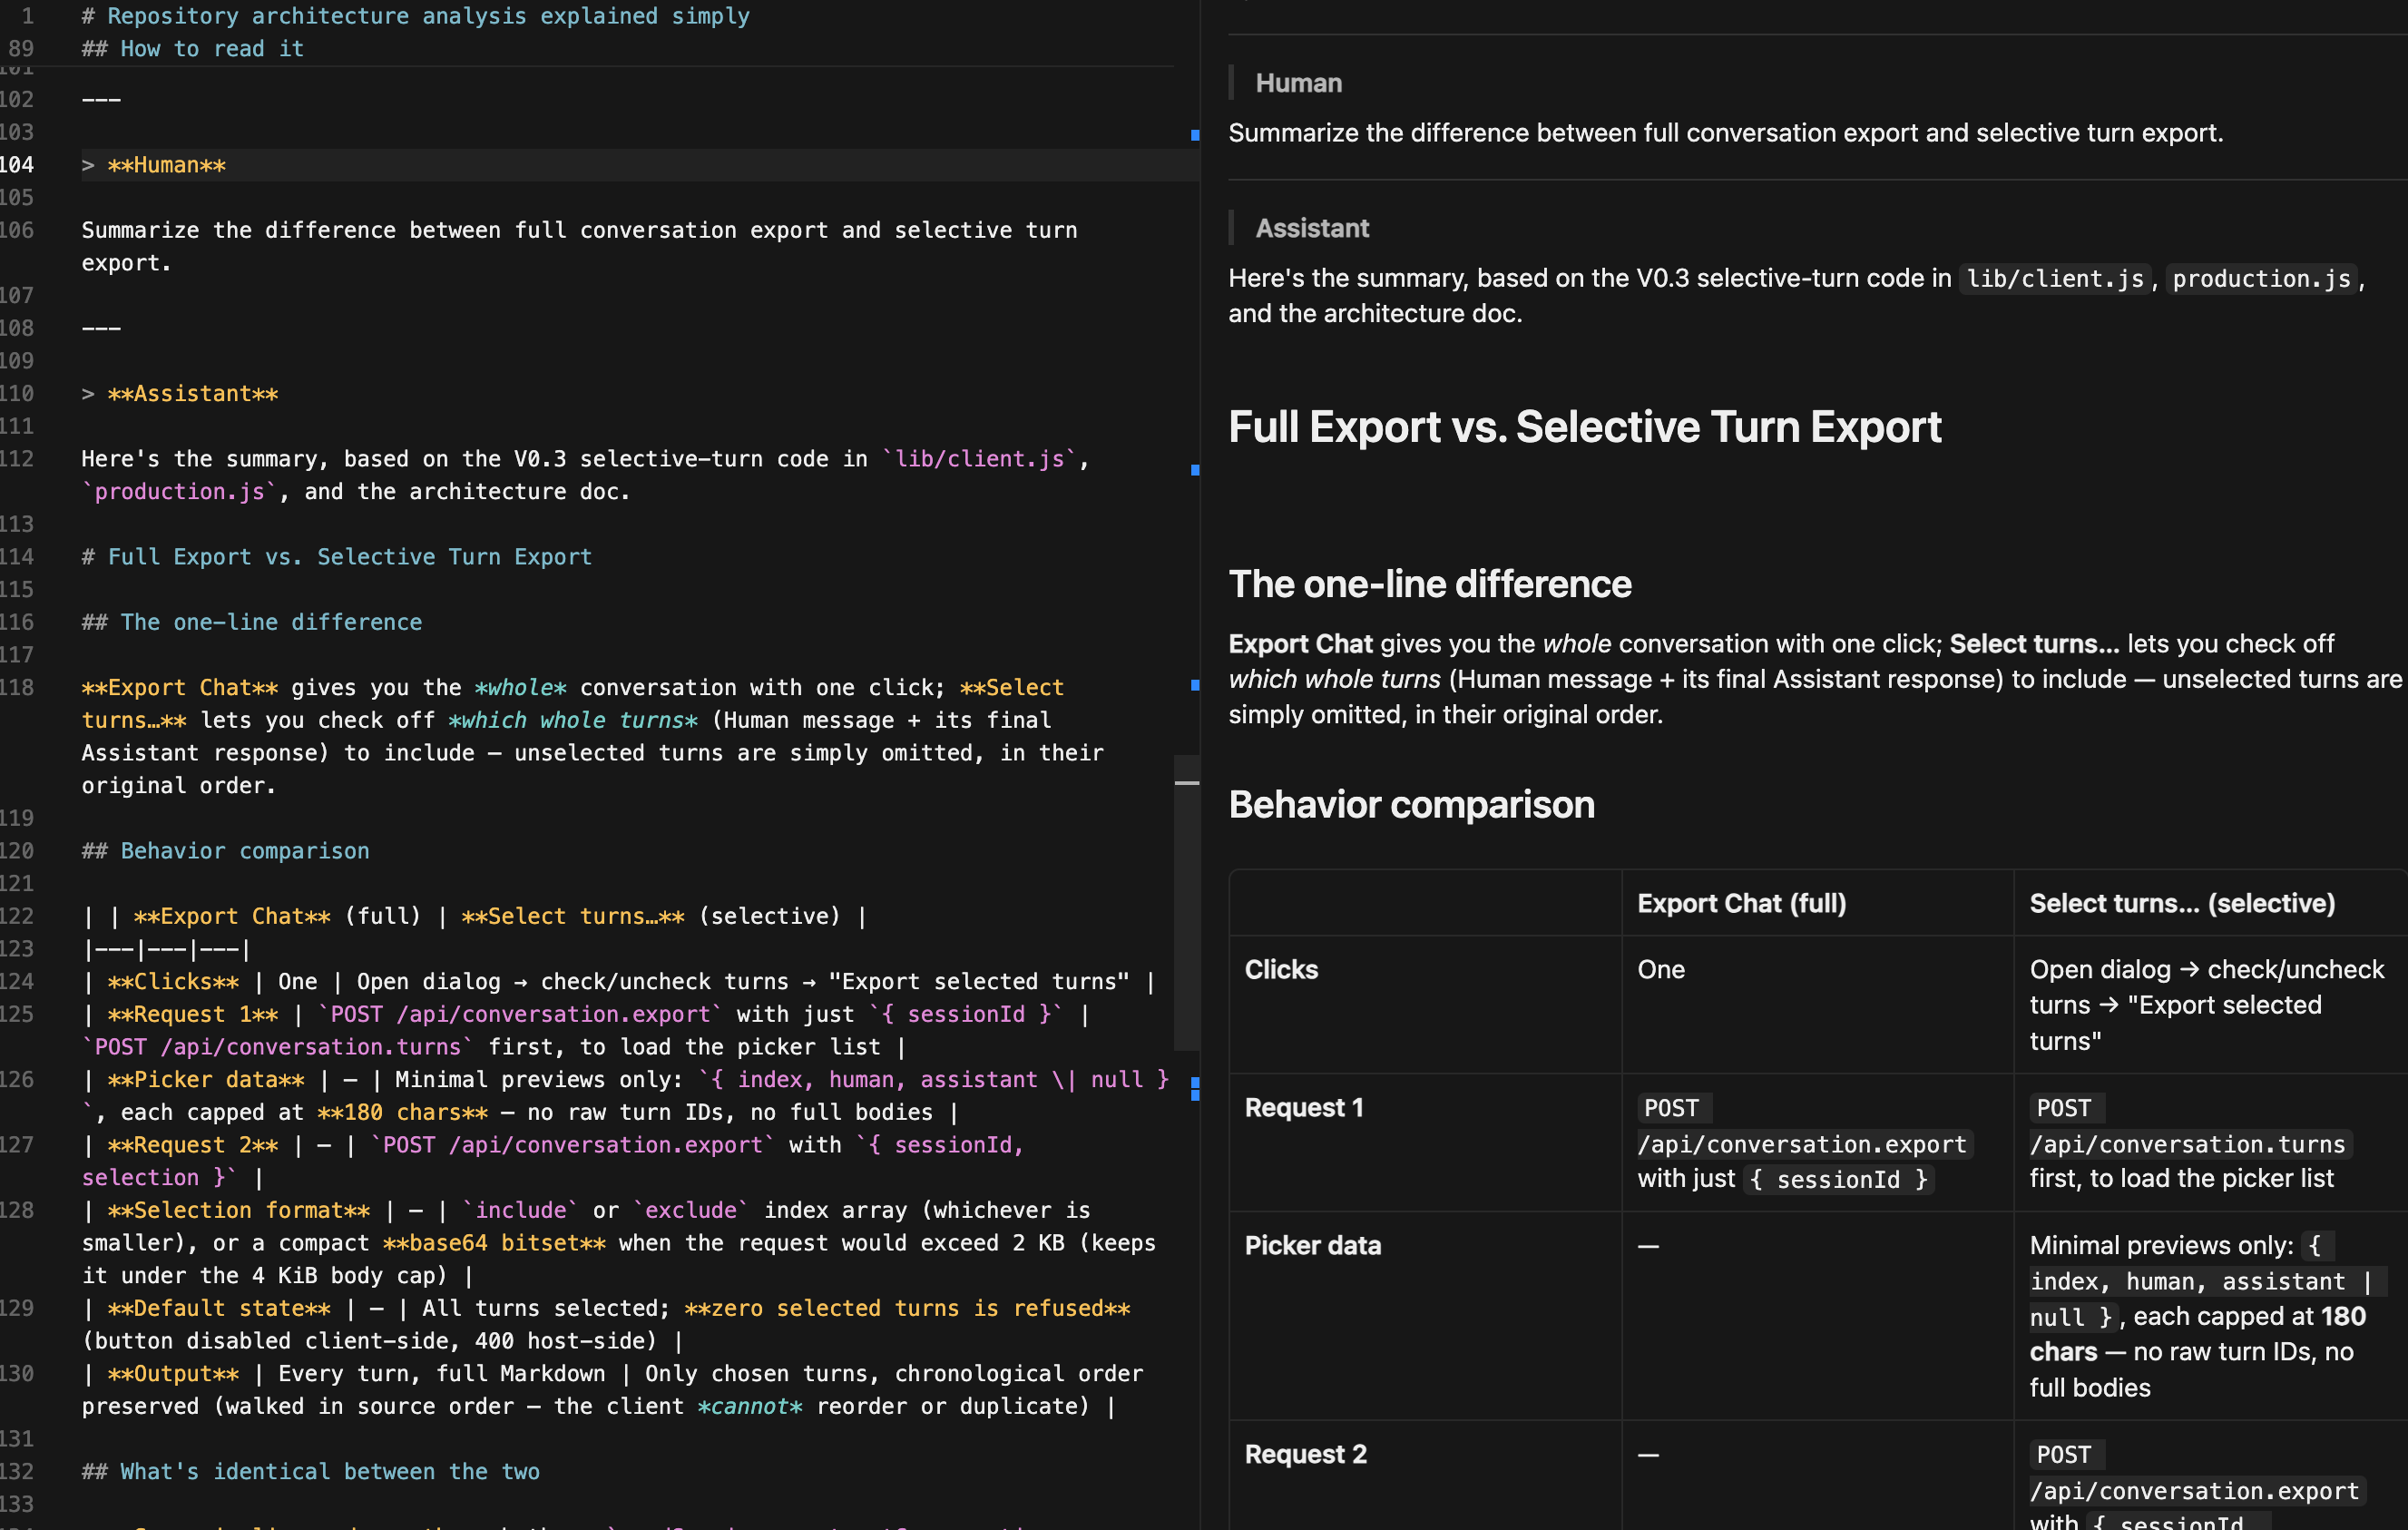Click the 'Request 2' row label in the preview table
This screenshot has width=2408, height=1530.
coord(1305,1455)
